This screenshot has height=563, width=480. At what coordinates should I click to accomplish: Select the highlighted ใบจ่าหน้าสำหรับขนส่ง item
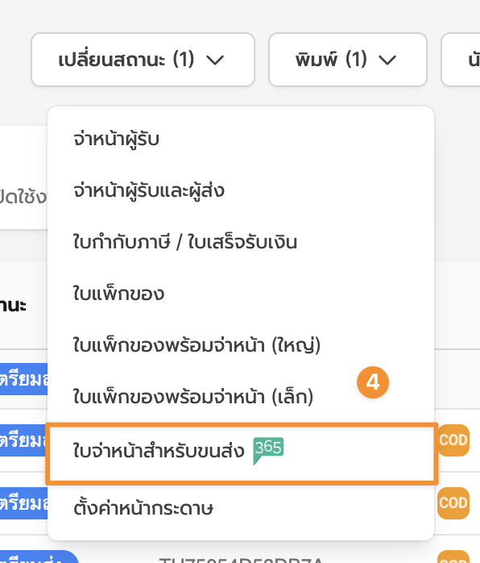(242, 454)
